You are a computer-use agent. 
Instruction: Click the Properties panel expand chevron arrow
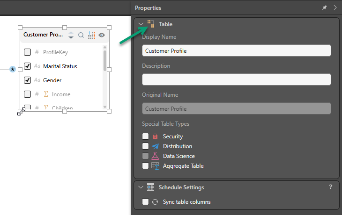[335, 8]
